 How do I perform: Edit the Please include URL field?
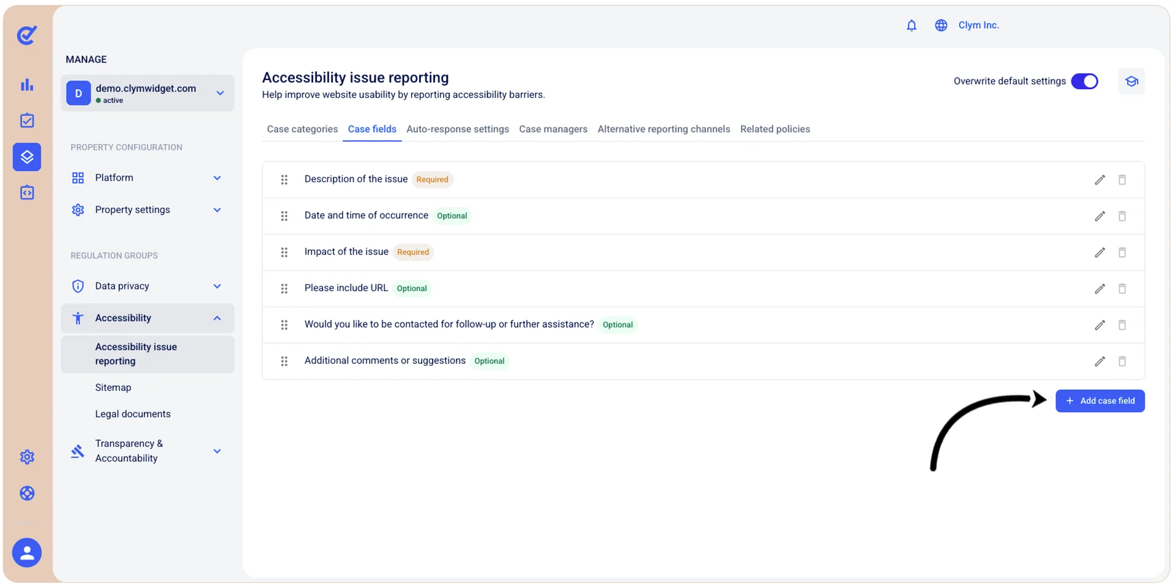[1100, 289]
